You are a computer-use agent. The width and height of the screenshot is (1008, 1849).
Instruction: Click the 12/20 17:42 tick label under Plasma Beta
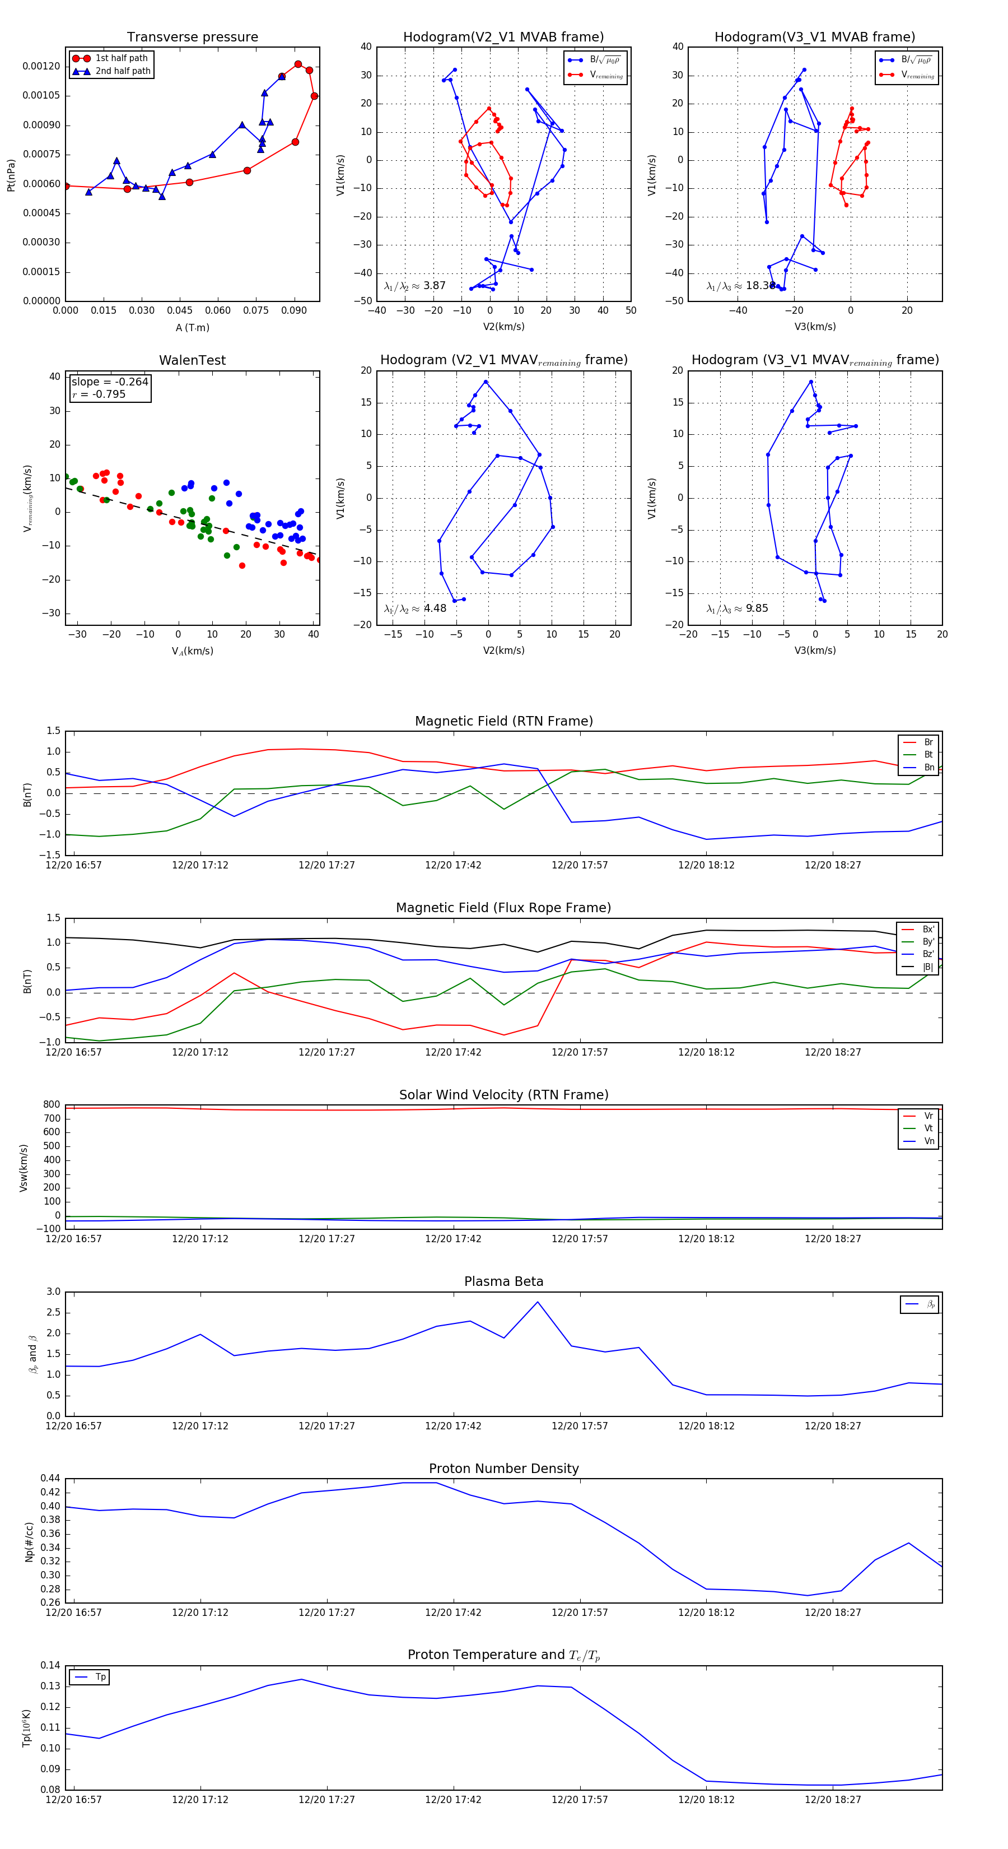click(452, 1425)
